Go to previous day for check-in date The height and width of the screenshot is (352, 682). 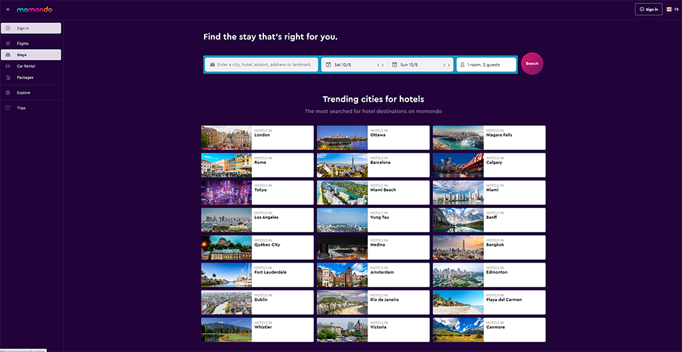(x=379, y=65)
